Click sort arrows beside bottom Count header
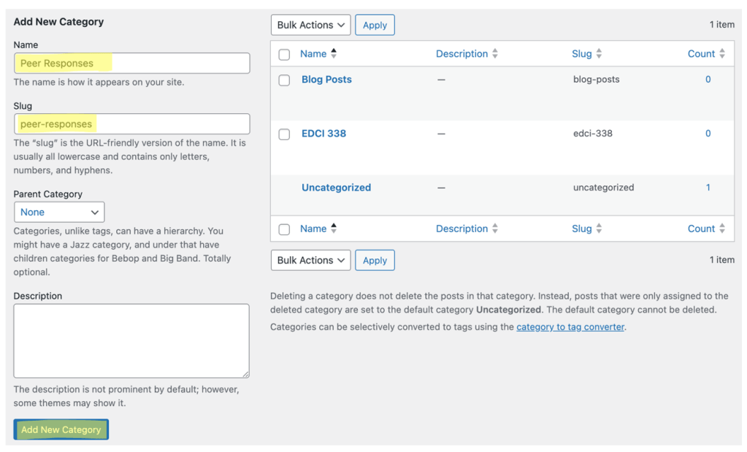This screenshot has width=747, height=452. 722,229
